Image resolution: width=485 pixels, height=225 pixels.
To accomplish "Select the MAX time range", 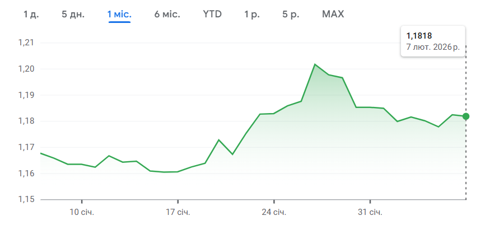I will pyautogui.click(x=333, y=14).
